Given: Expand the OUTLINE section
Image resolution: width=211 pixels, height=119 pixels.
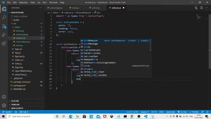Looking at the screenshot, I should (x=15, y=101).
